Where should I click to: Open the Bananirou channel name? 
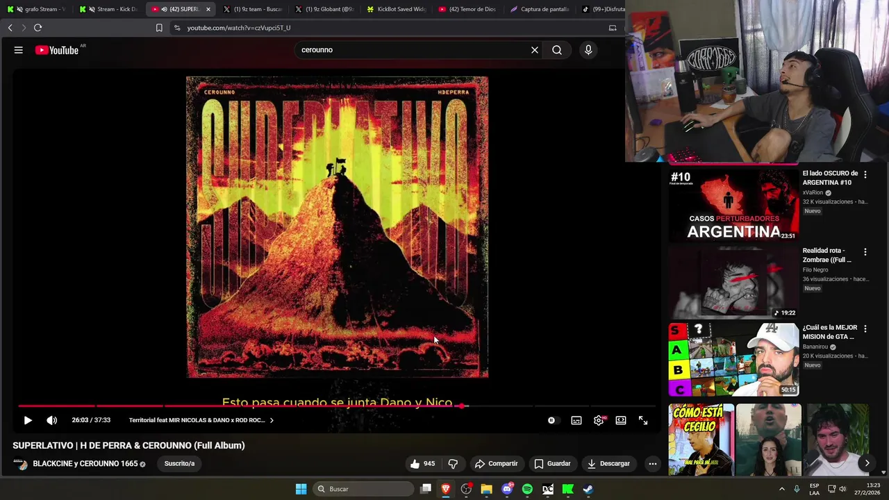(815, 347)
